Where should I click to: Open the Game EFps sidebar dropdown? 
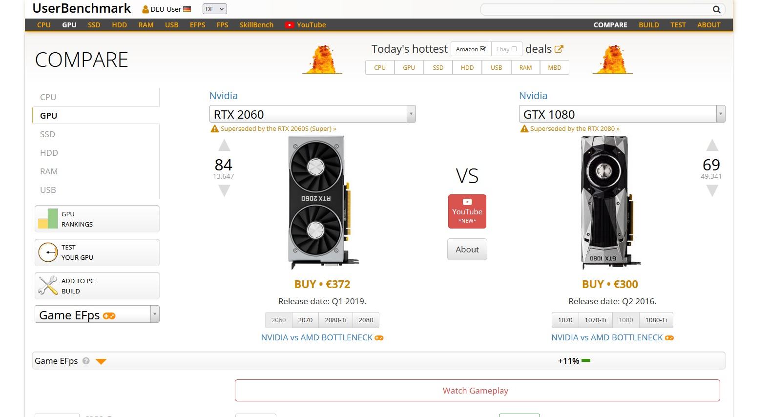click(97, 314)
